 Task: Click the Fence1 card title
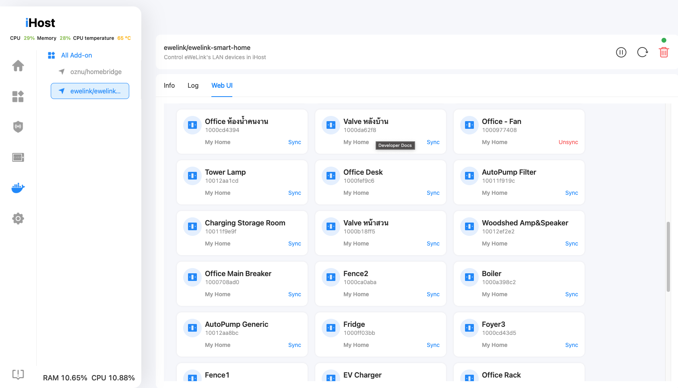[217, 375]
